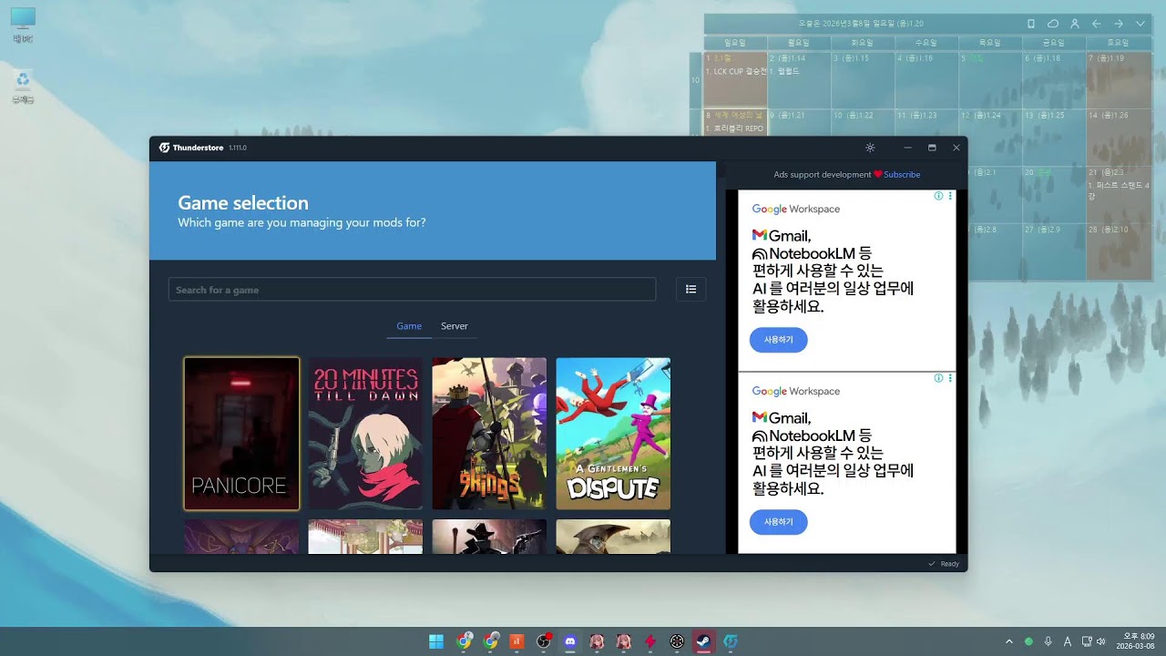Screen dimensions: 1166x656
Task: Open the red lightning app in taskbar
Action: point(650,641)
